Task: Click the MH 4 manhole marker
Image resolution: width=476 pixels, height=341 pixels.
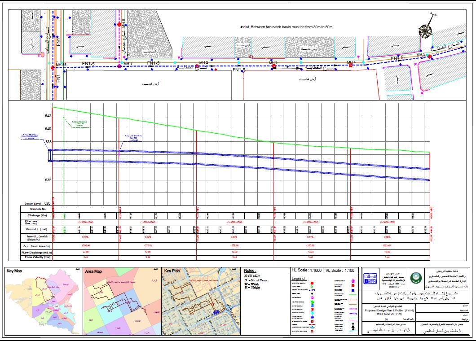Action: [x=351, y=65]
